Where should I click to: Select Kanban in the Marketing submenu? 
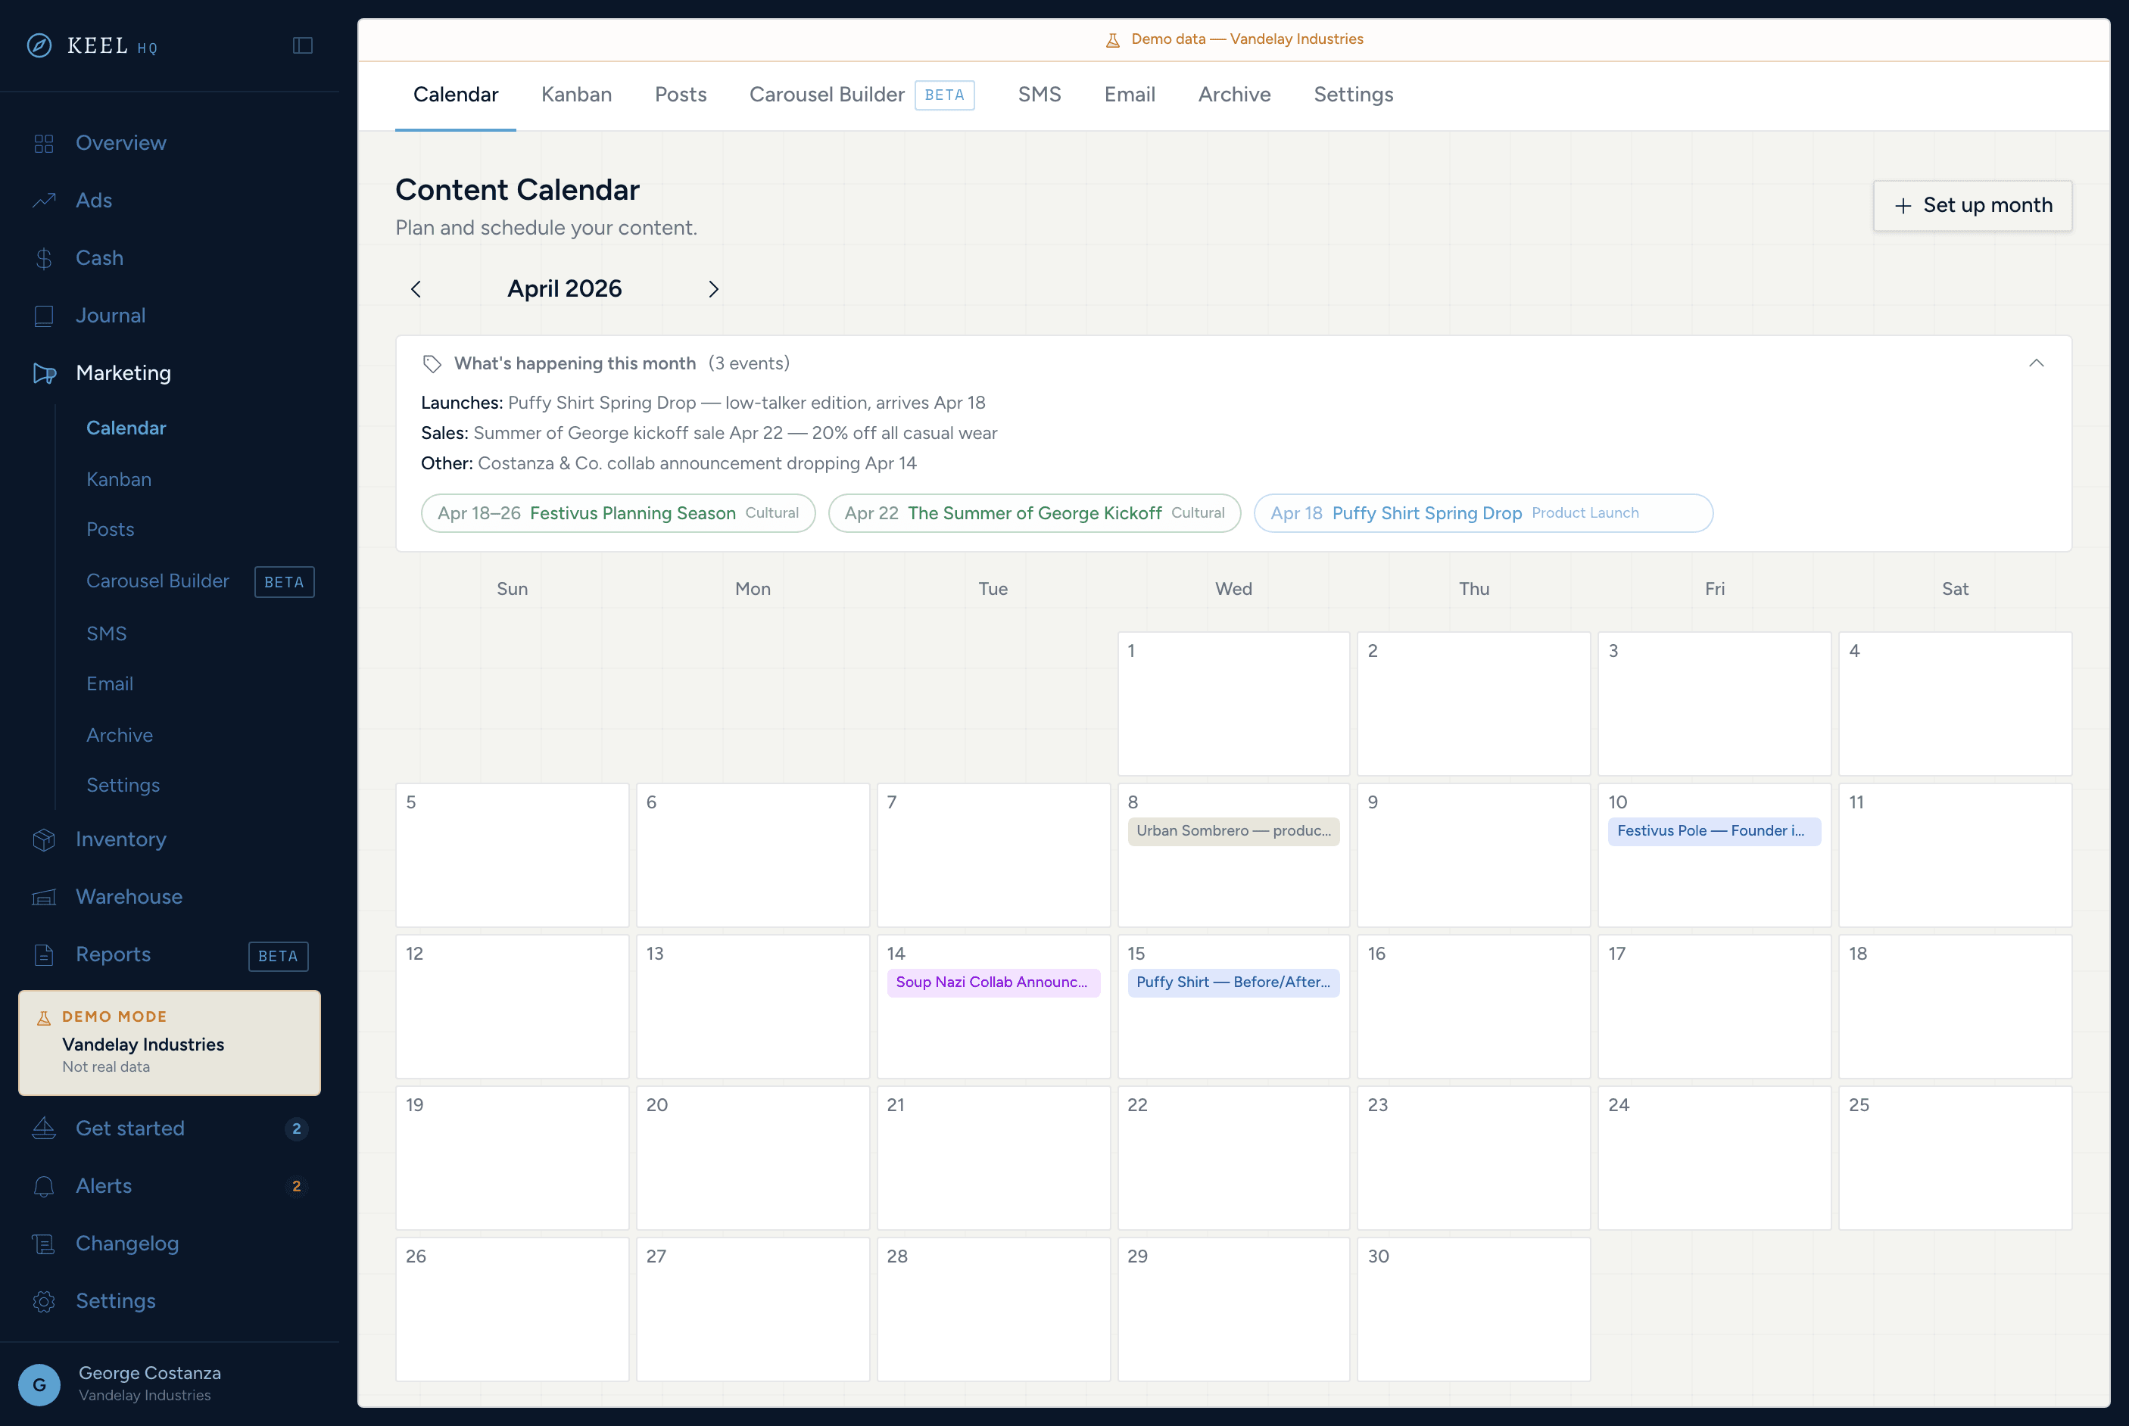click(x=119, y=479)
